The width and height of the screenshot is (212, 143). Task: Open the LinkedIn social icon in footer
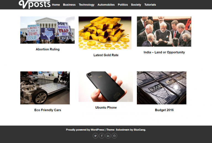tap(108, 136)
